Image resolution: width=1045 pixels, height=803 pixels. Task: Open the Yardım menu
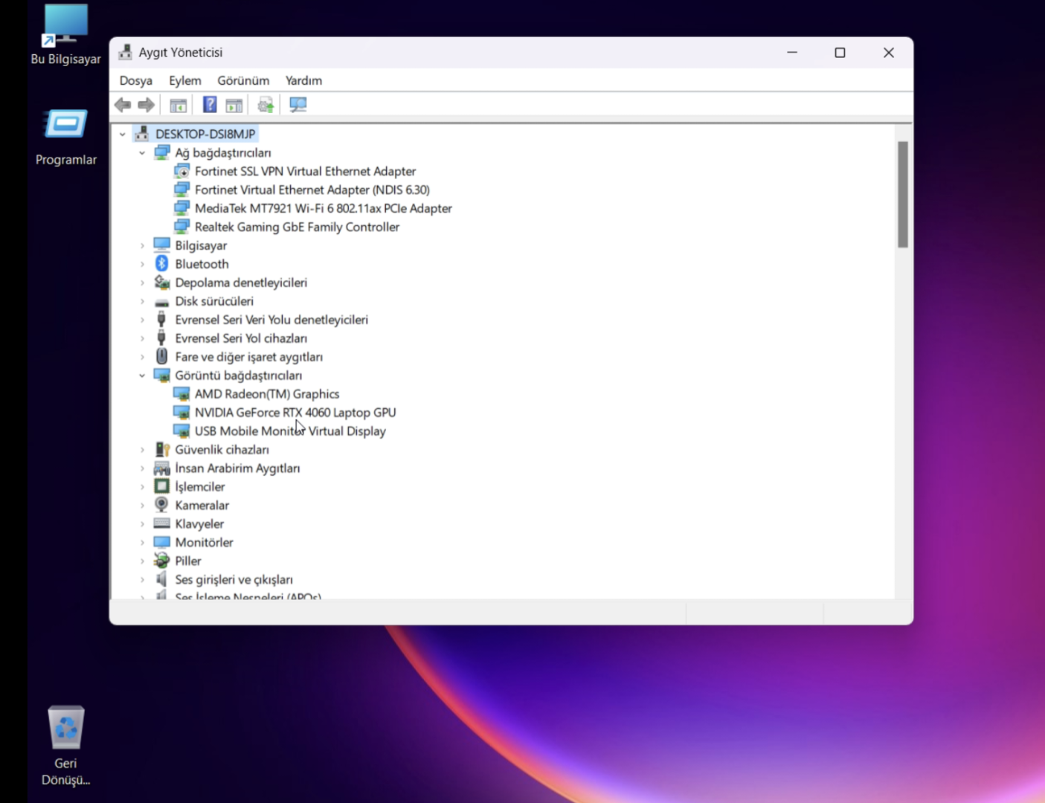303,80
